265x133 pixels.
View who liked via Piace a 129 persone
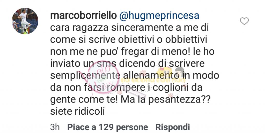point(108,127)
